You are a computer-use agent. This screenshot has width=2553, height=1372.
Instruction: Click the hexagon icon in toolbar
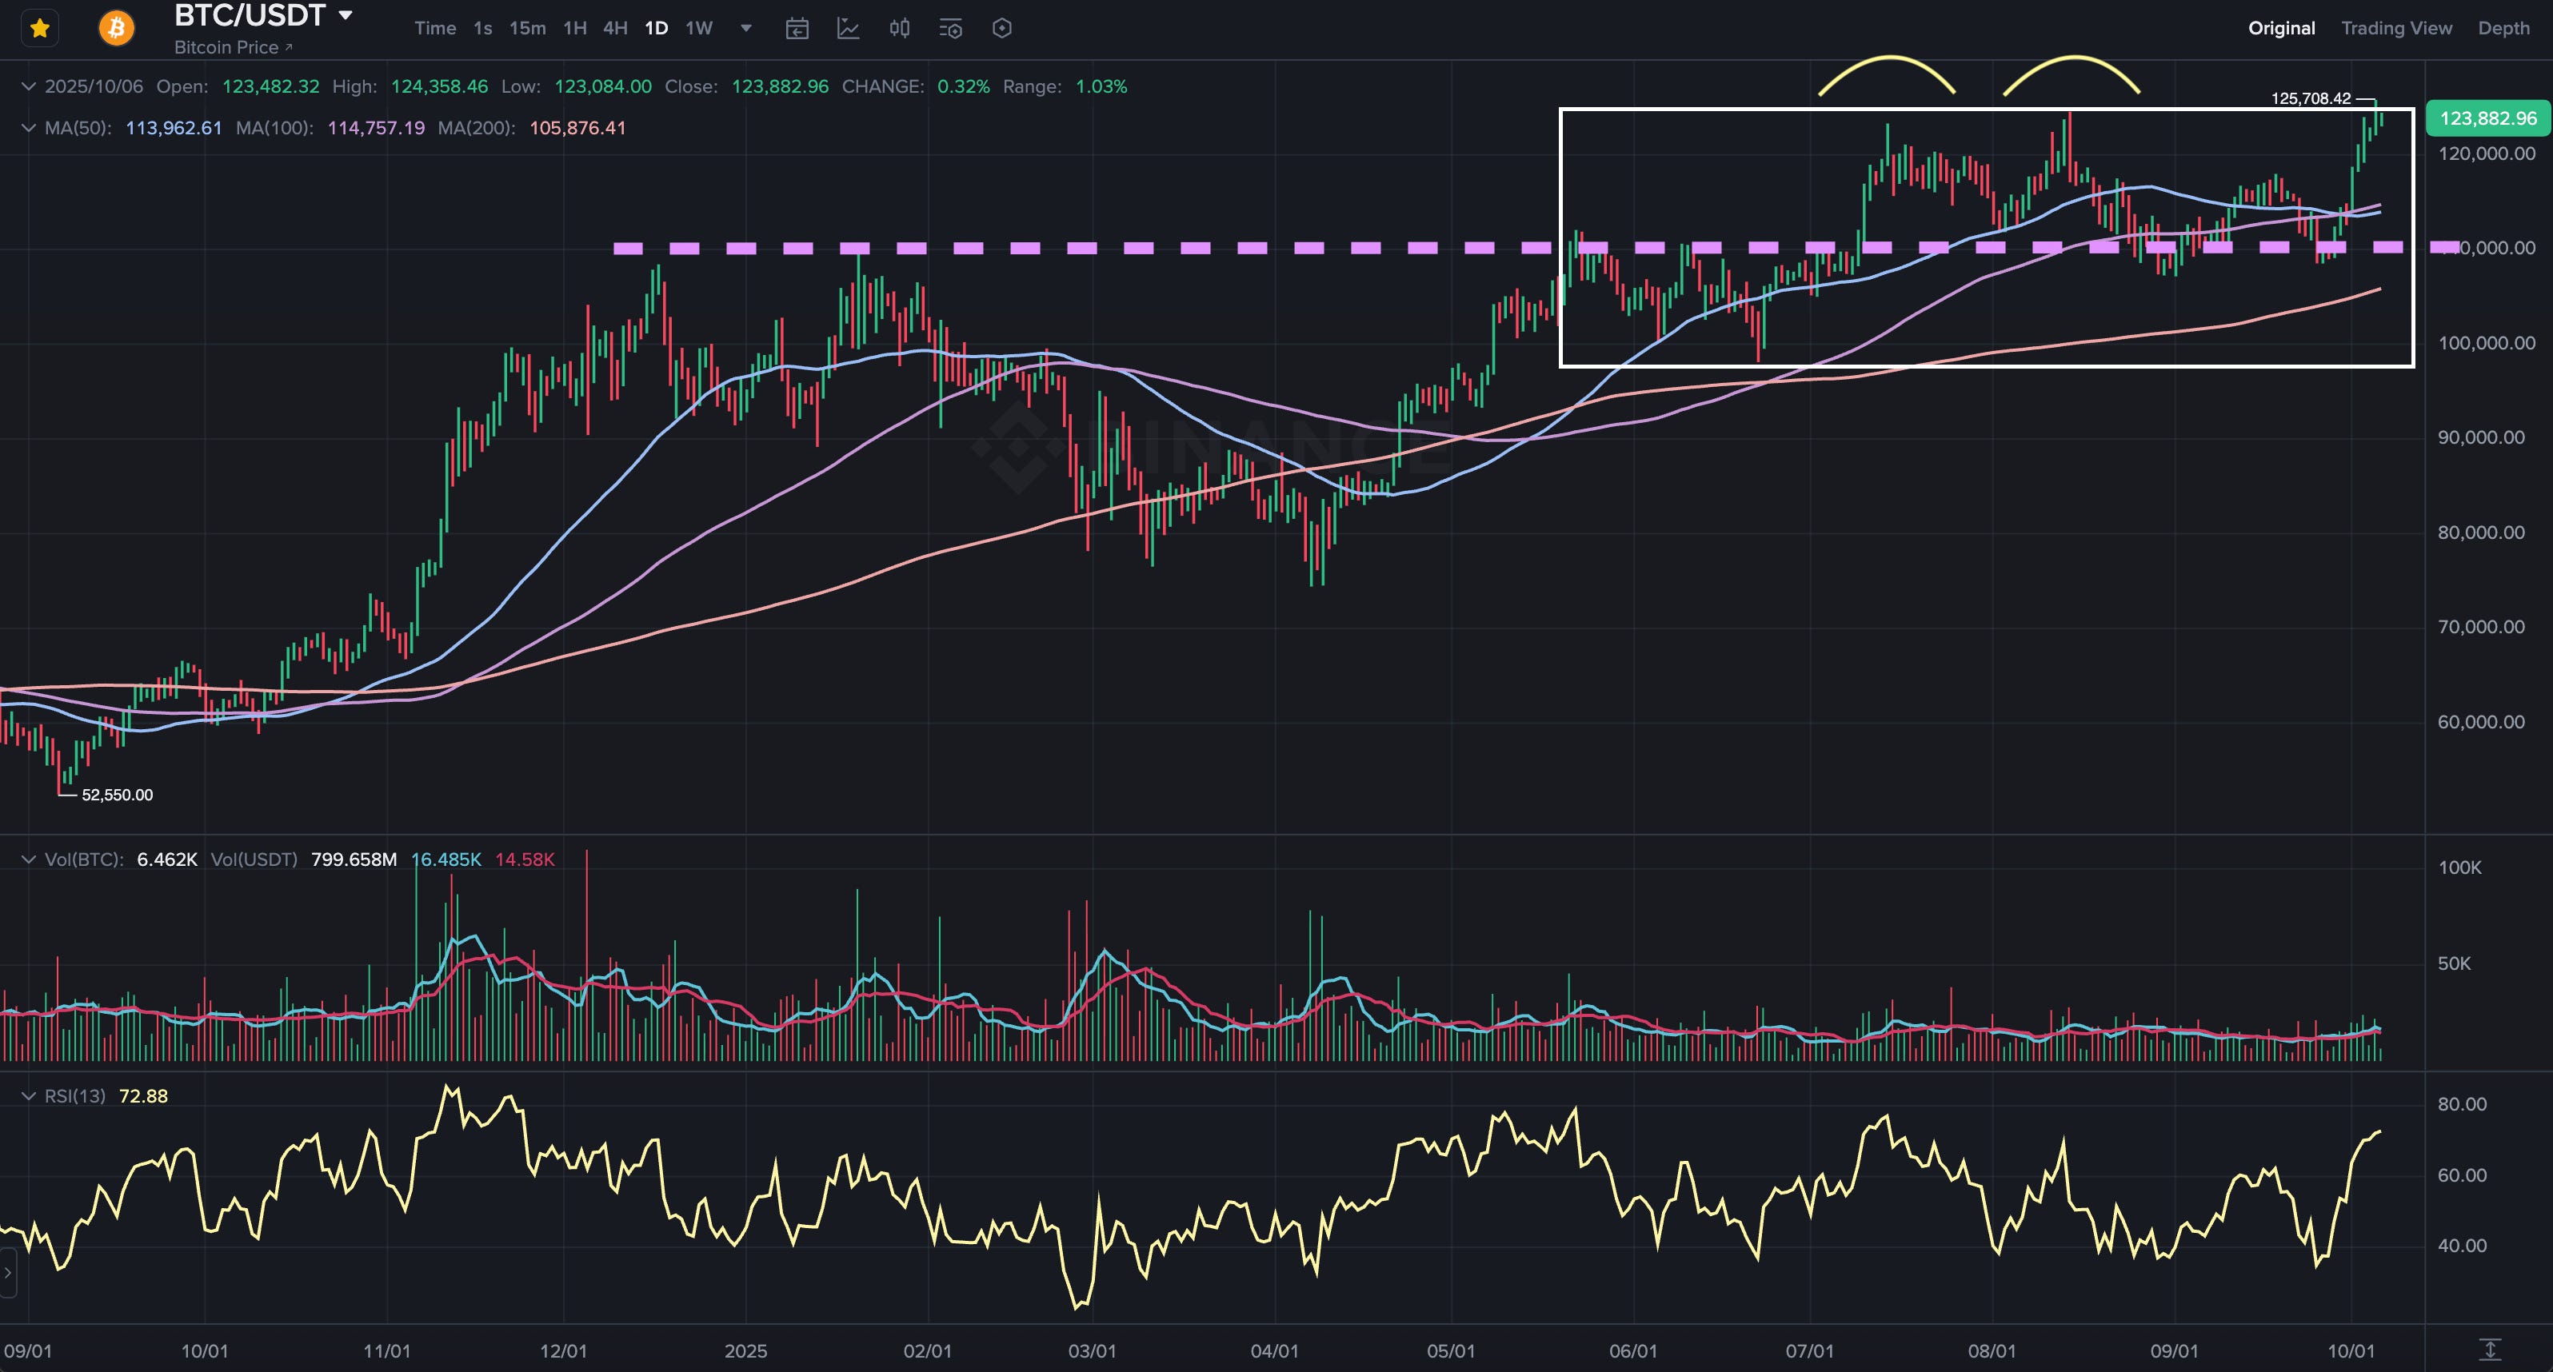[x=1002, y=28]
